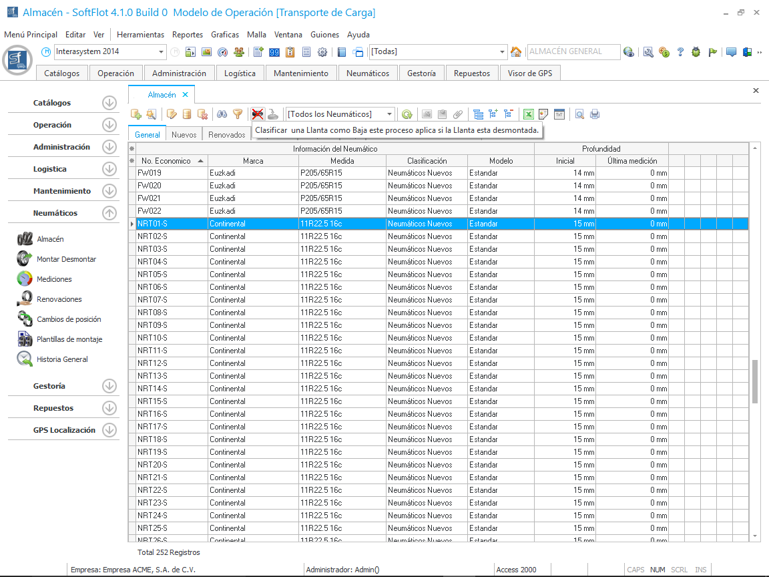Open the Reportes menu
The height and width of the screenshot is (577, 769).
coord(187,35)
